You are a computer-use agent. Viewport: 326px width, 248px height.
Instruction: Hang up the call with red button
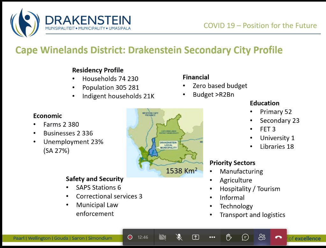point(279,237)
